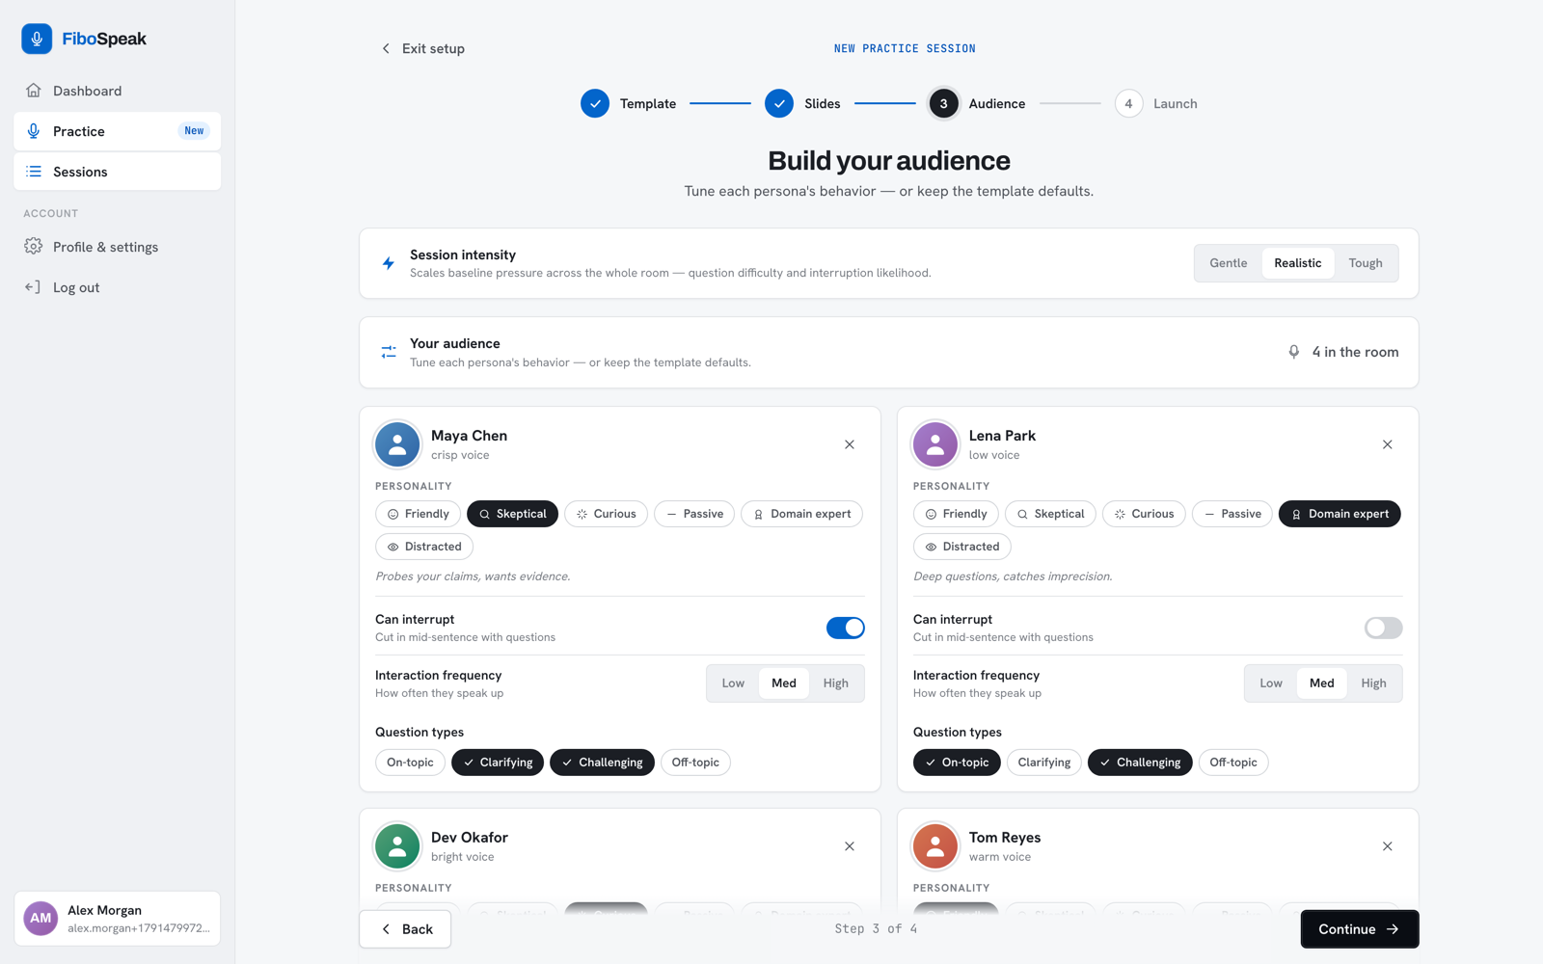The image size is (1543, 964).
Task: Select Distracted personality for Maya Chen
Action: point(424,547)
